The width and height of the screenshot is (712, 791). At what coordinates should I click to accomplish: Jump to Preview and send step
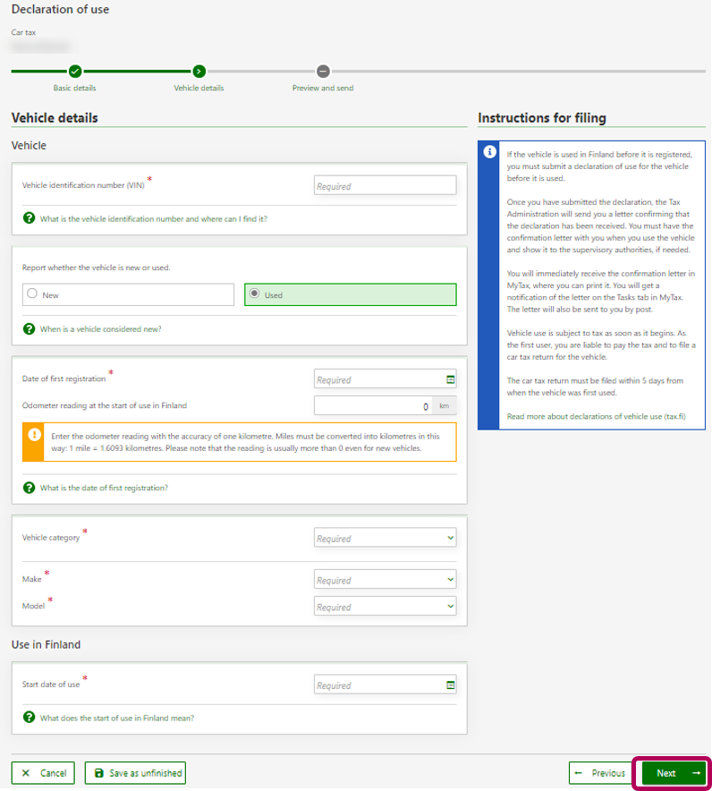[x=323, y=72]
